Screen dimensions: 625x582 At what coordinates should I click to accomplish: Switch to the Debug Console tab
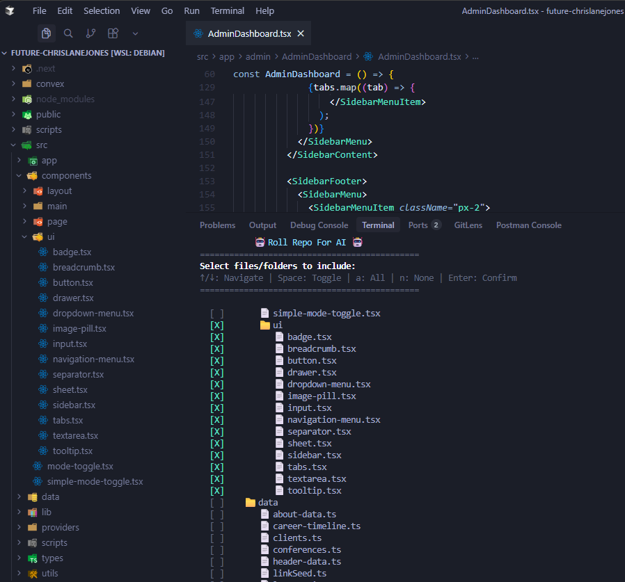(319, 225)
